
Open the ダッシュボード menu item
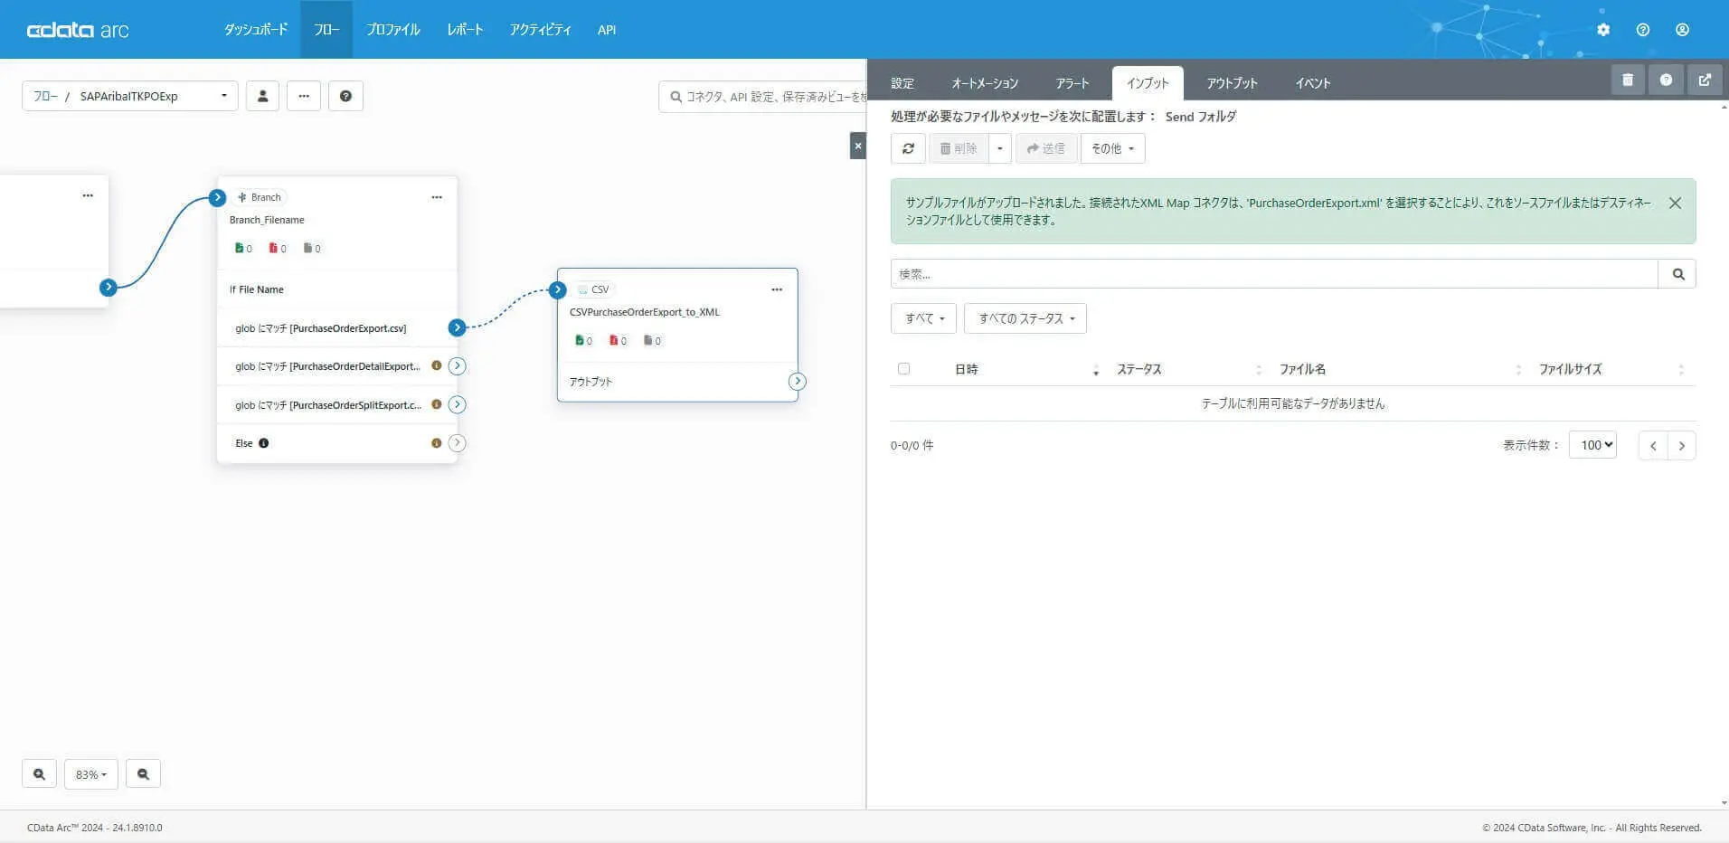(x=256, y=30)
